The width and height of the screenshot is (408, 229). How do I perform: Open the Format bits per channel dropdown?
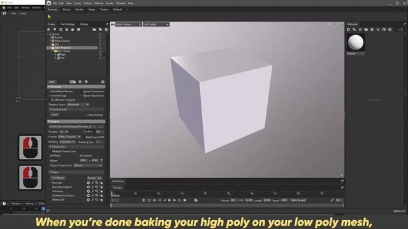pyautogui.click(x=69, y=137)
